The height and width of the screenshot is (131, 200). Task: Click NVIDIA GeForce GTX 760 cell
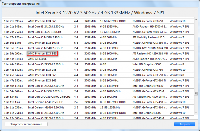tap(148, 70)
